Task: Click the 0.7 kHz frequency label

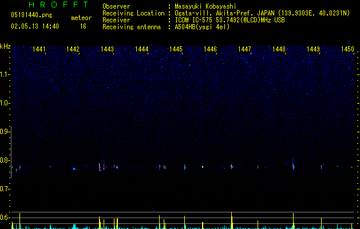Action: (x=5, y=189)
